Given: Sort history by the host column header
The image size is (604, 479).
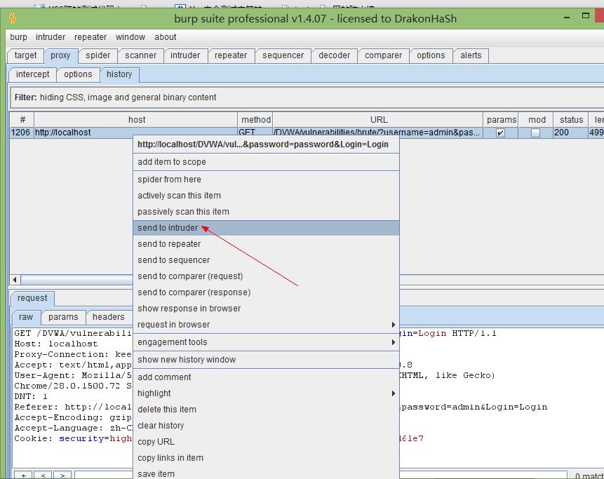Looking at the screenshot, I should [137, 120].
